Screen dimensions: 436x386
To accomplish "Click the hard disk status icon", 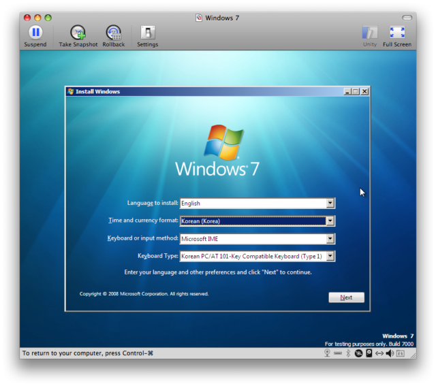I will point(369,353).
